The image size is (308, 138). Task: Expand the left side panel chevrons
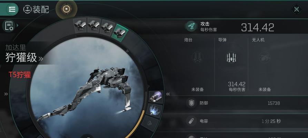(x=6, y=94)
